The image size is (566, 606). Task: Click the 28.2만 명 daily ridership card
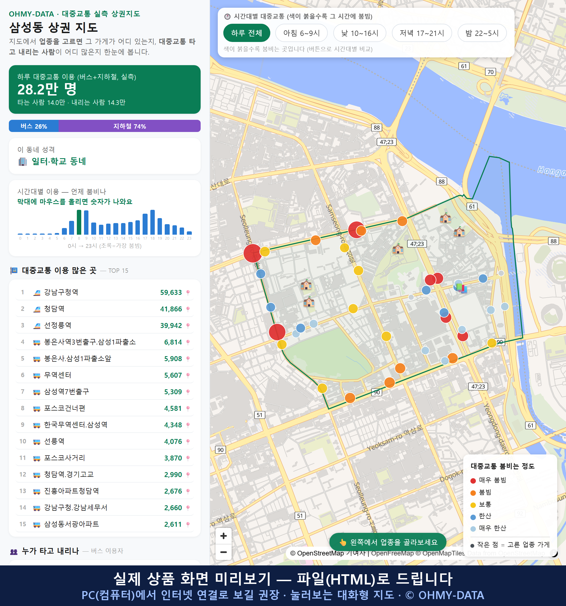coord(105,89)
